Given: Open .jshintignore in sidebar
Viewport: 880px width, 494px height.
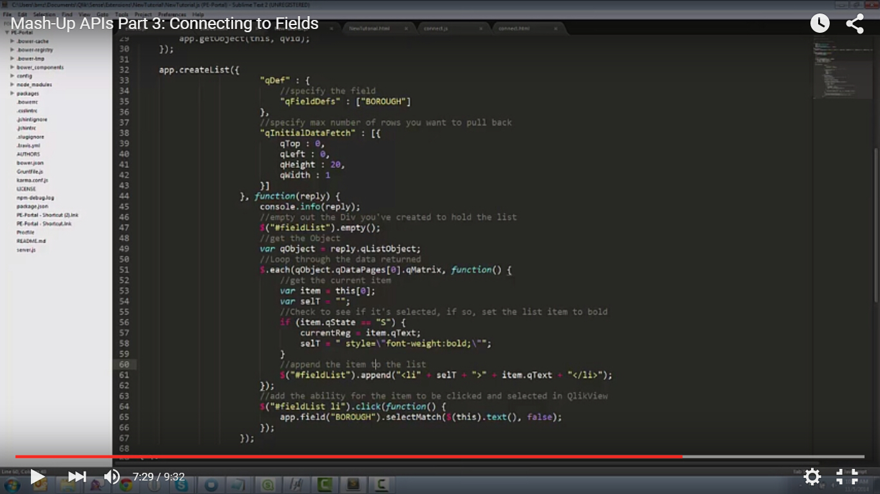Looking at the screenshot, I should [32, 119].
